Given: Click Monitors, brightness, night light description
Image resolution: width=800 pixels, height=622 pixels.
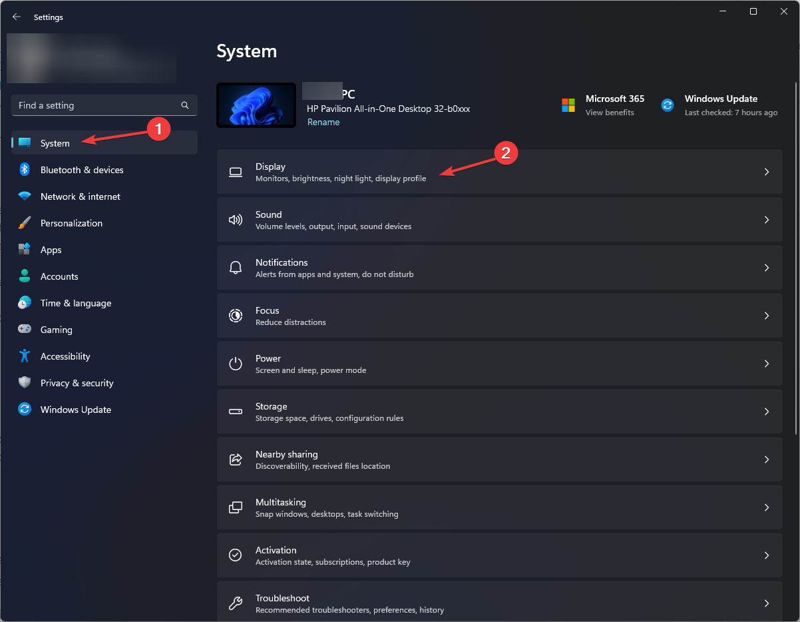Looking at the screenshot, I should [x=341, y=178].
